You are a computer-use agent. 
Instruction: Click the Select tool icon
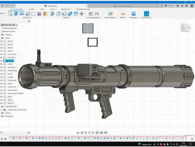(146, 14)
